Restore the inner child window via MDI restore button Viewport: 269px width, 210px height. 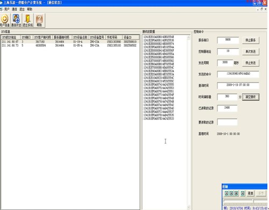point(261,9)
